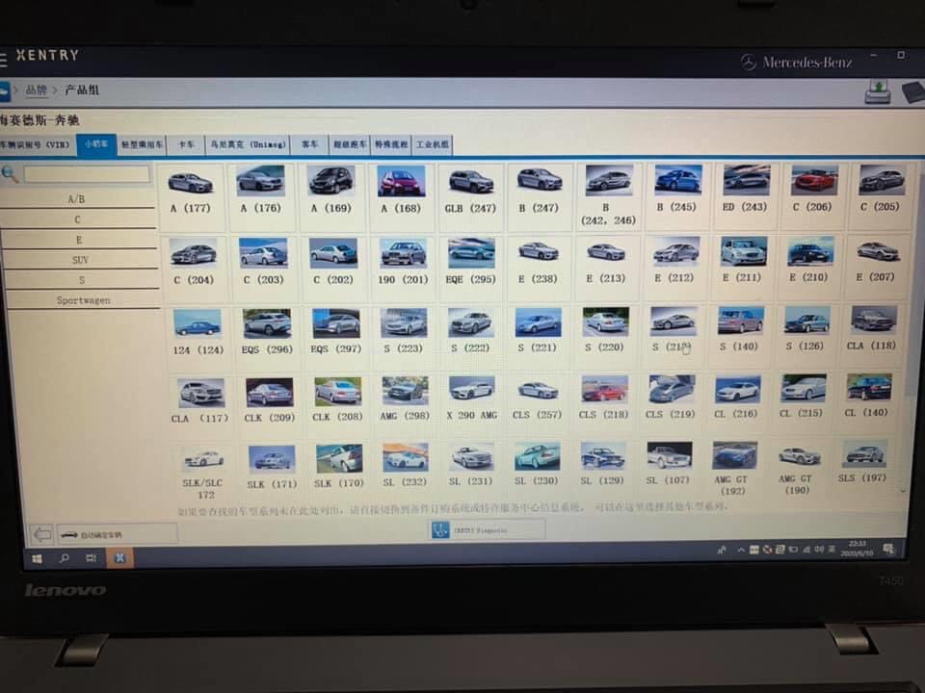
Task: Switch to the Unimog tab
Action: pyautogui.click(x=248, y=144)
